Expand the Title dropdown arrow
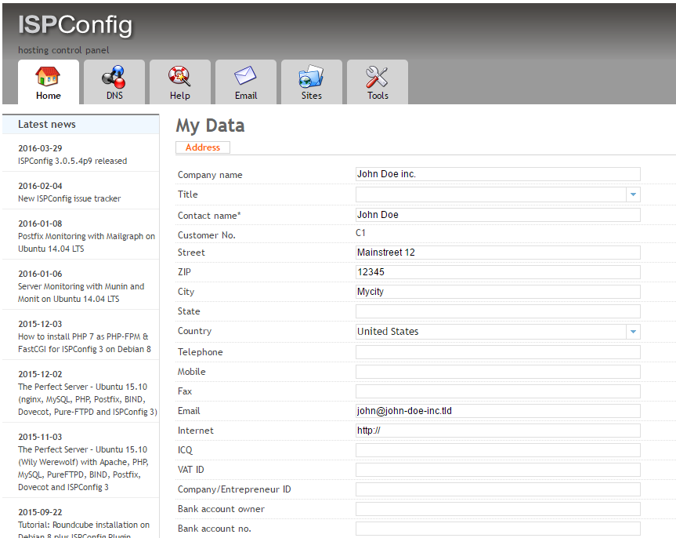Screen dimensions: 676x538 (x=633, y=194)
